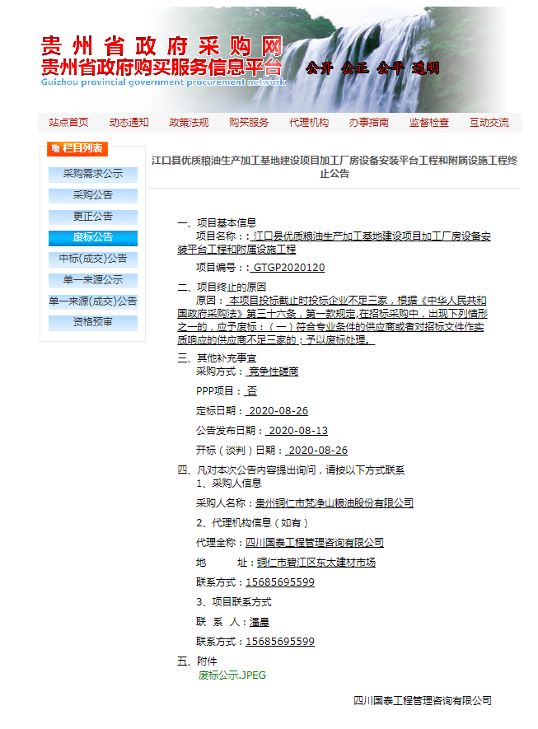Click the announcement title heading
The image size is (538, 729).
tap(334, 166)
